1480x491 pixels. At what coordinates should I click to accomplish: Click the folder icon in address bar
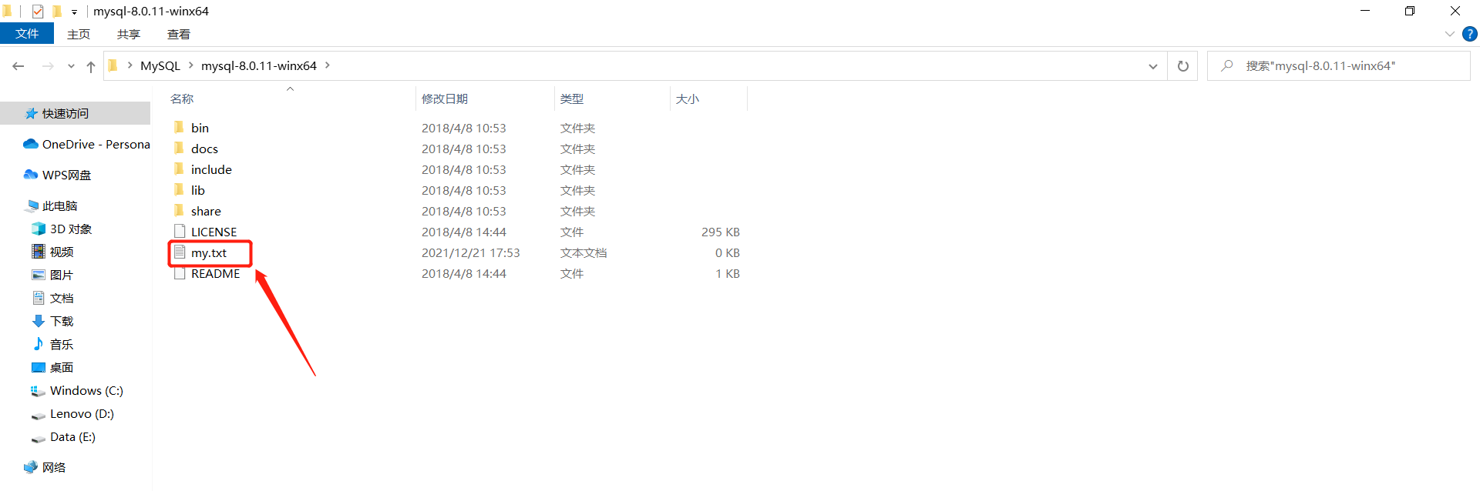pyautogui.click(x=113, y=65)
